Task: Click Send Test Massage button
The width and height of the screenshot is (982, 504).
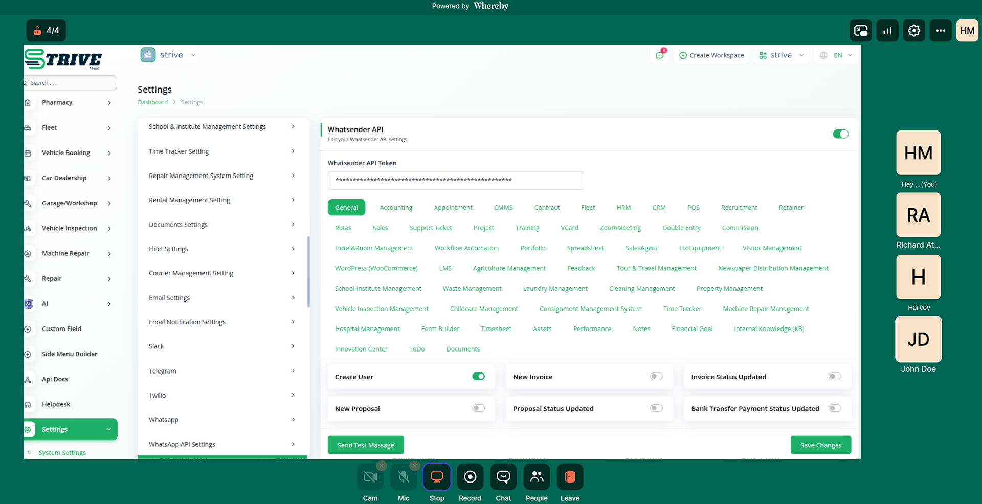Action: coord(366,445)
